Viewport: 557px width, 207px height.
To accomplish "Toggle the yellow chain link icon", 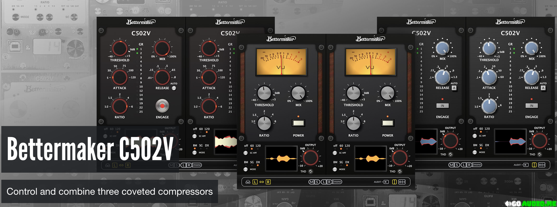I will [261, 182].
